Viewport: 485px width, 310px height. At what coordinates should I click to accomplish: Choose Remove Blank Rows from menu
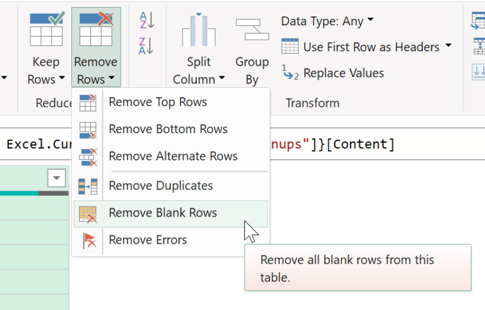pyautogui.click(x=171, y=213)
